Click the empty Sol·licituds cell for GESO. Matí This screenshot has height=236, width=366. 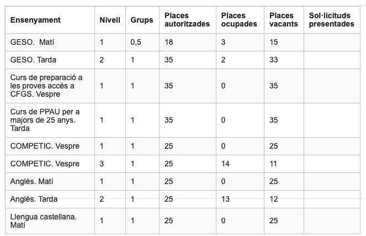pos(331,43)
